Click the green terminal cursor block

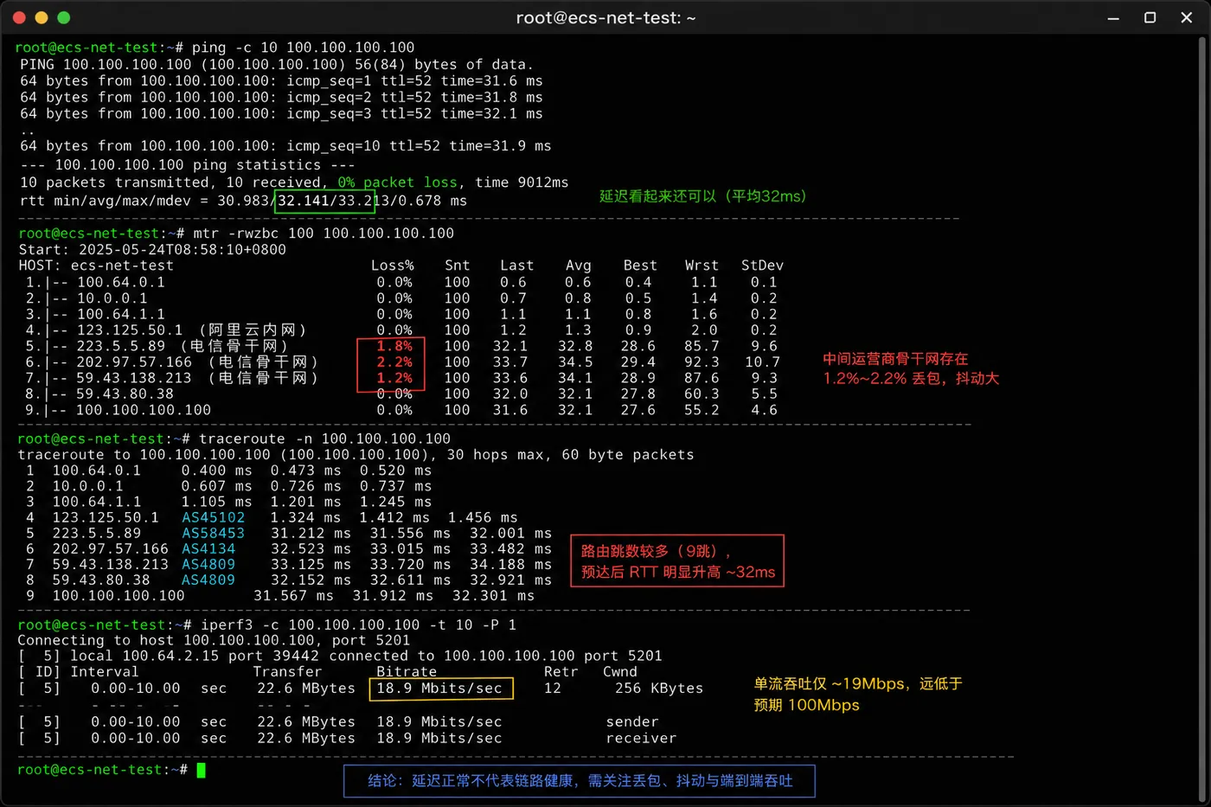coord(201,770)
